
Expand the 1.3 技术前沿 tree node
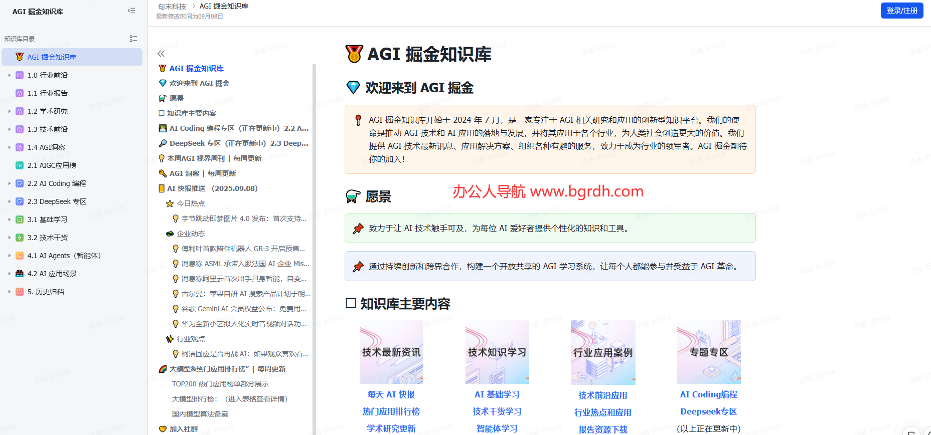pos(9,129)
